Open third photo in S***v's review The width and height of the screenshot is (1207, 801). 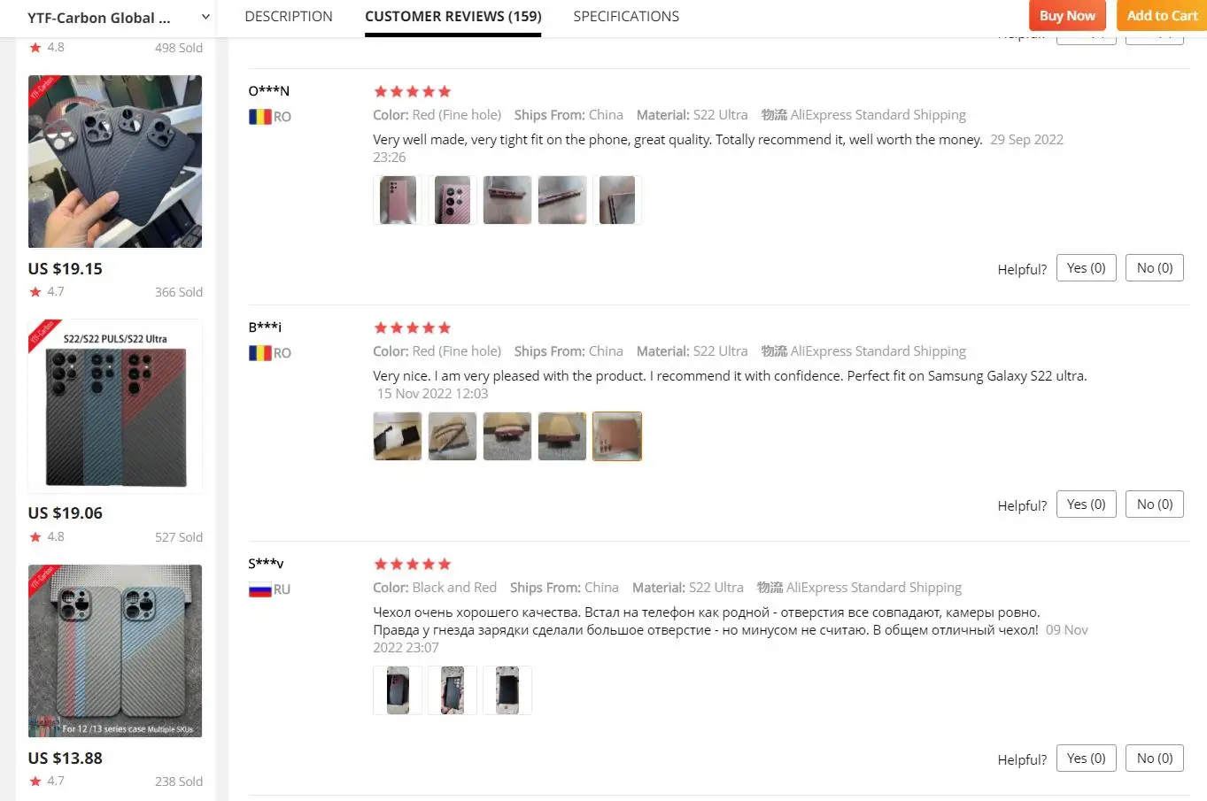[x=507, y=690]
